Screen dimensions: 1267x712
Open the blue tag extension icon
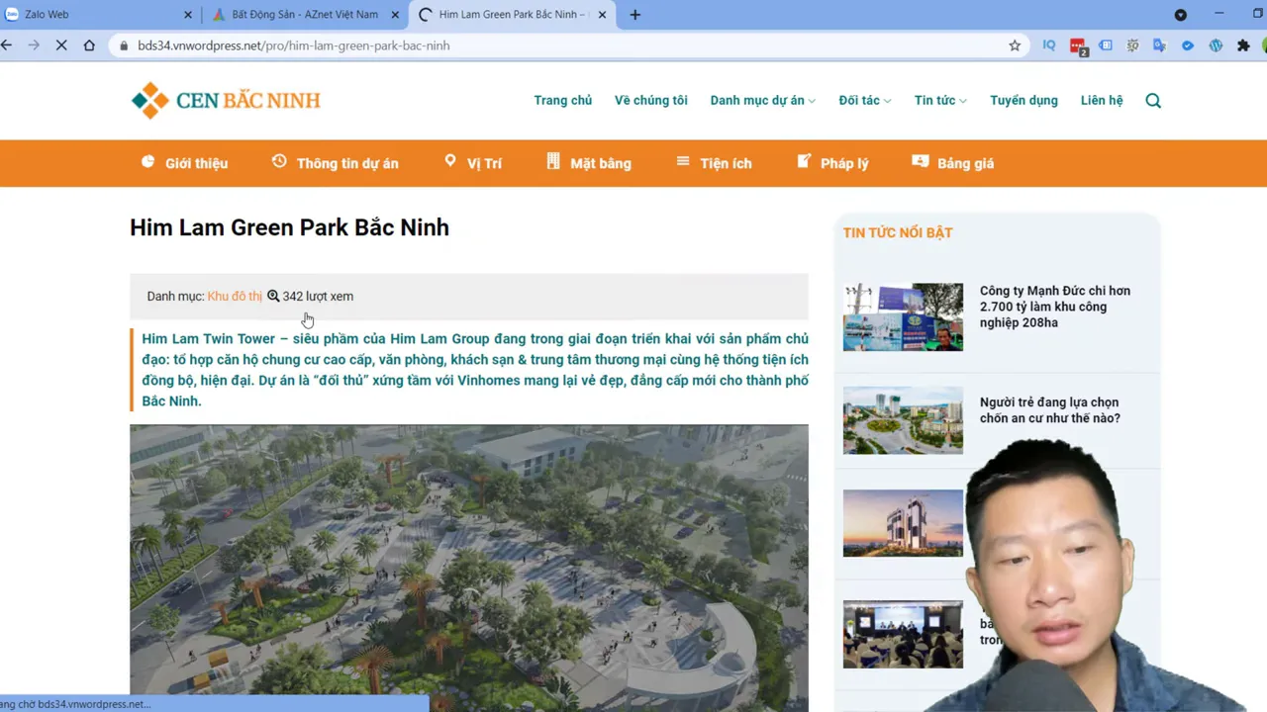[1106, 45]
